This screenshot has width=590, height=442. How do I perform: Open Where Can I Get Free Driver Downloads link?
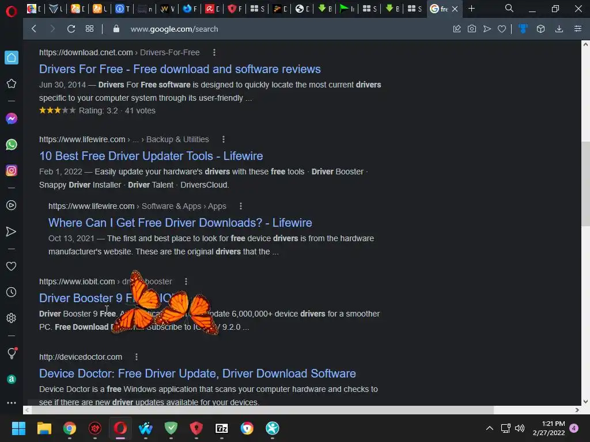click(180, 223)
